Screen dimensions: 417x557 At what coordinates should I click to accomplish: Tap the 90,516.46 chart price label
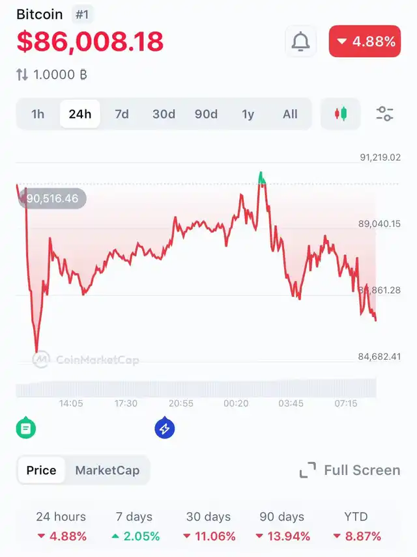pos(52,198)
